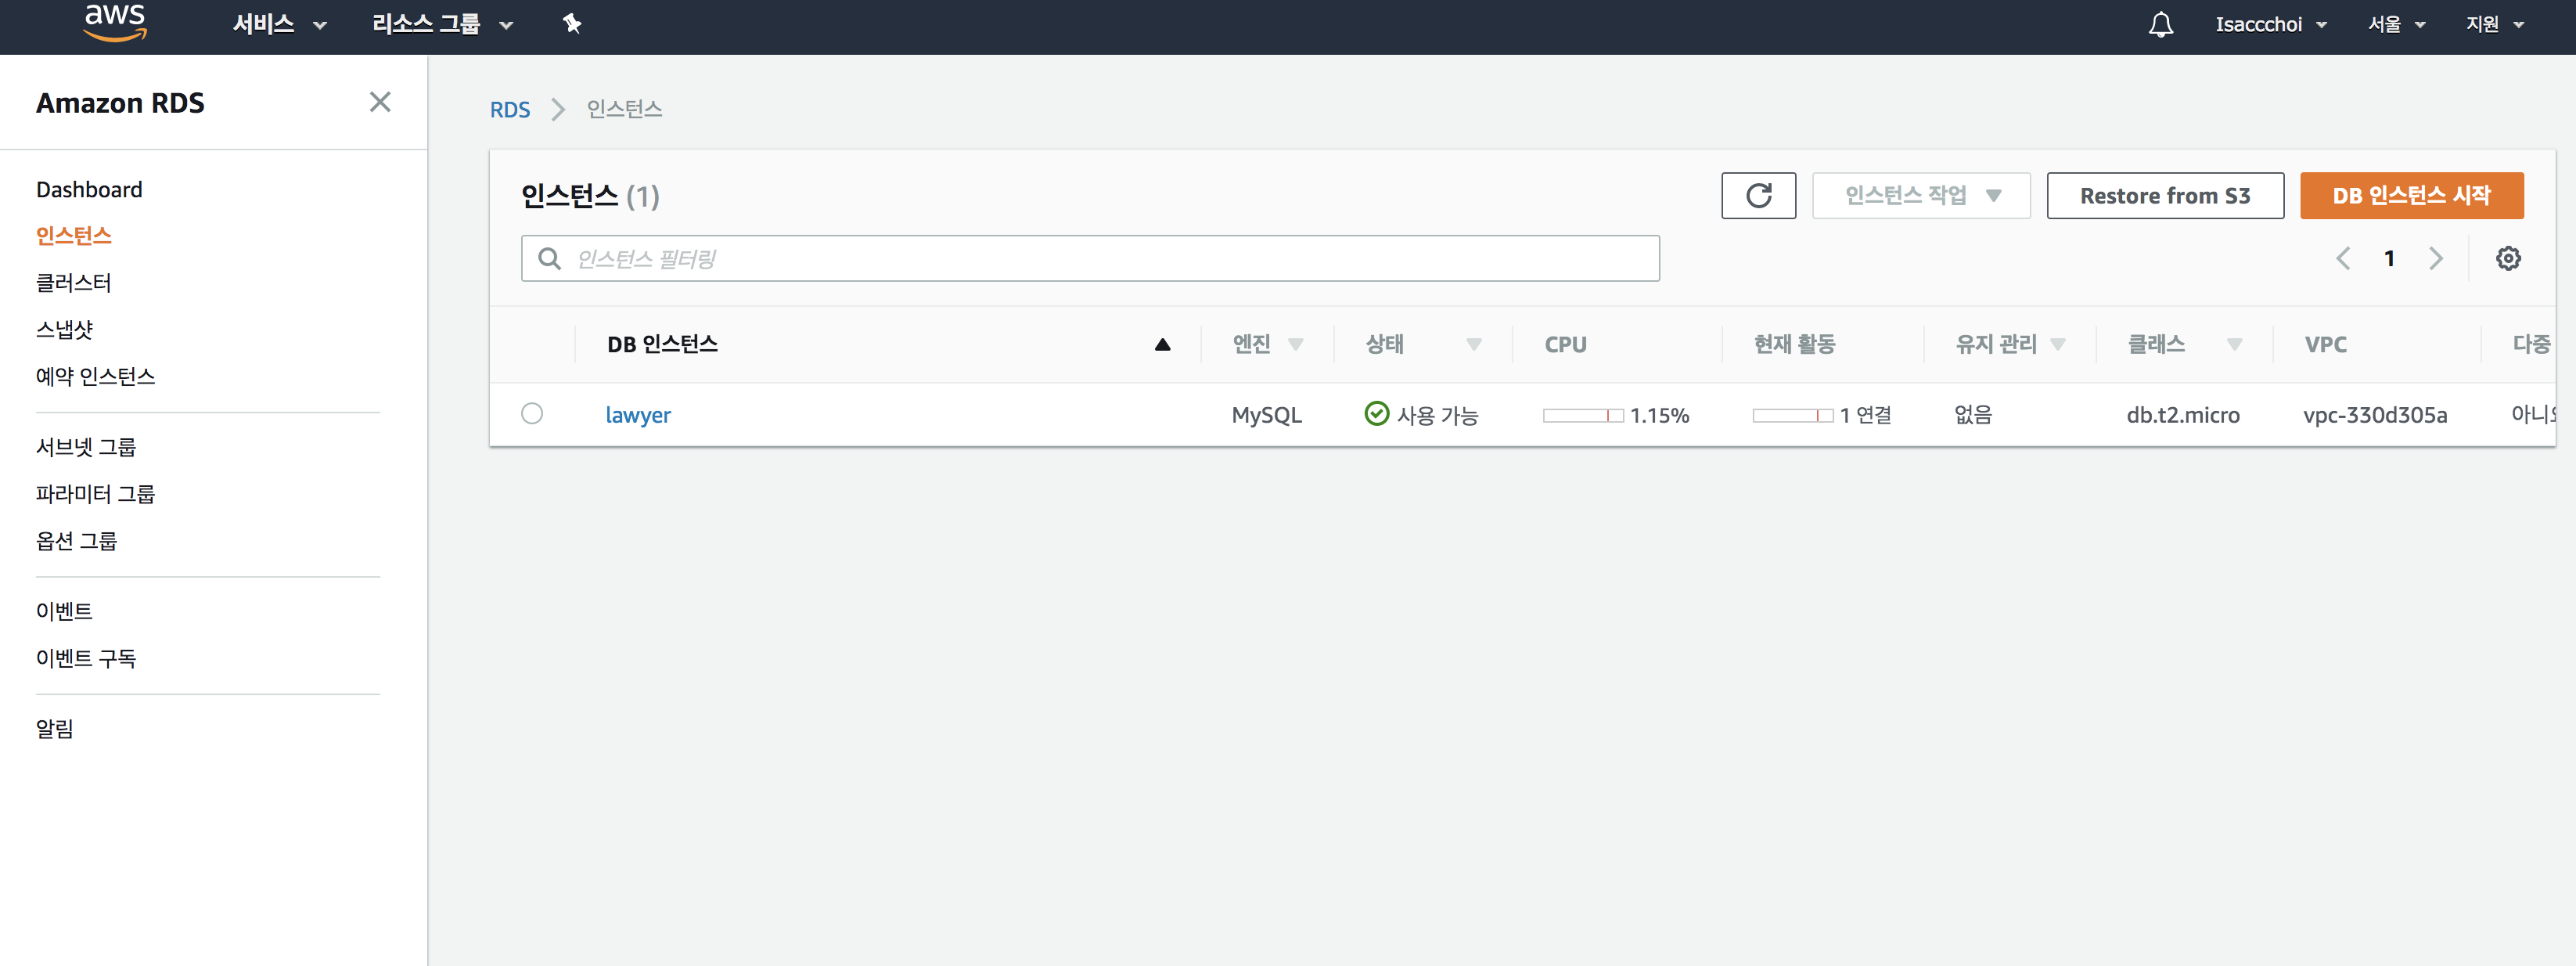The height and width of the screenshot is (966, 2576).
Task: Open 스냅샷 in the sidebar
Action: tap(64, 330)
